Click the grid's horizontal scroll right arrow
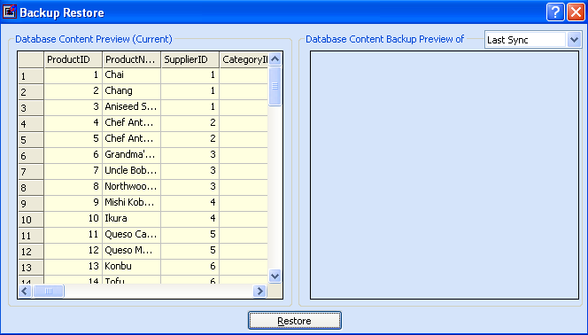Image resolution: width=588 pixels, height=335 pixels. [x=259, y=291]
